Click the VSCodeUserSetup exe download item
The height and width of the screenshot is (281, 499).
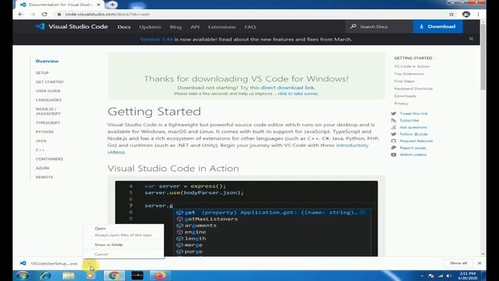[49, 264]
